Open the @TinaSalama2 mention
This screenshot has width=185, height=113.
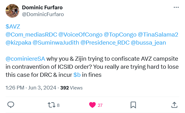coord(158,35)
